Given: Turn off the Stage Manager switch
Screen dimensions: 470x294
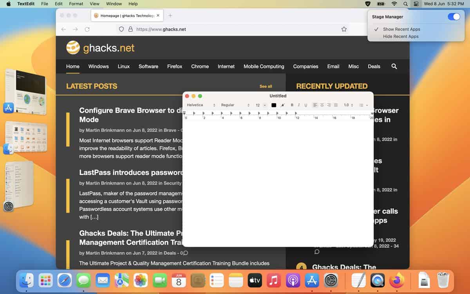Looking at the screenshot, I should click(454, 17).
